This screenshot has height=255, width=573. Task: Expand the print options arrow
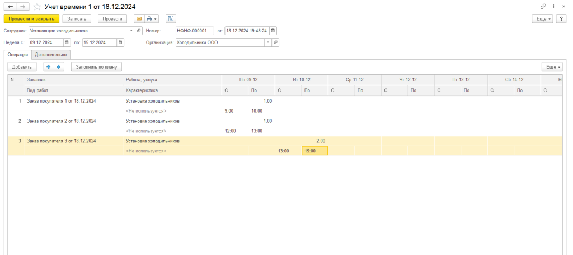156,19
